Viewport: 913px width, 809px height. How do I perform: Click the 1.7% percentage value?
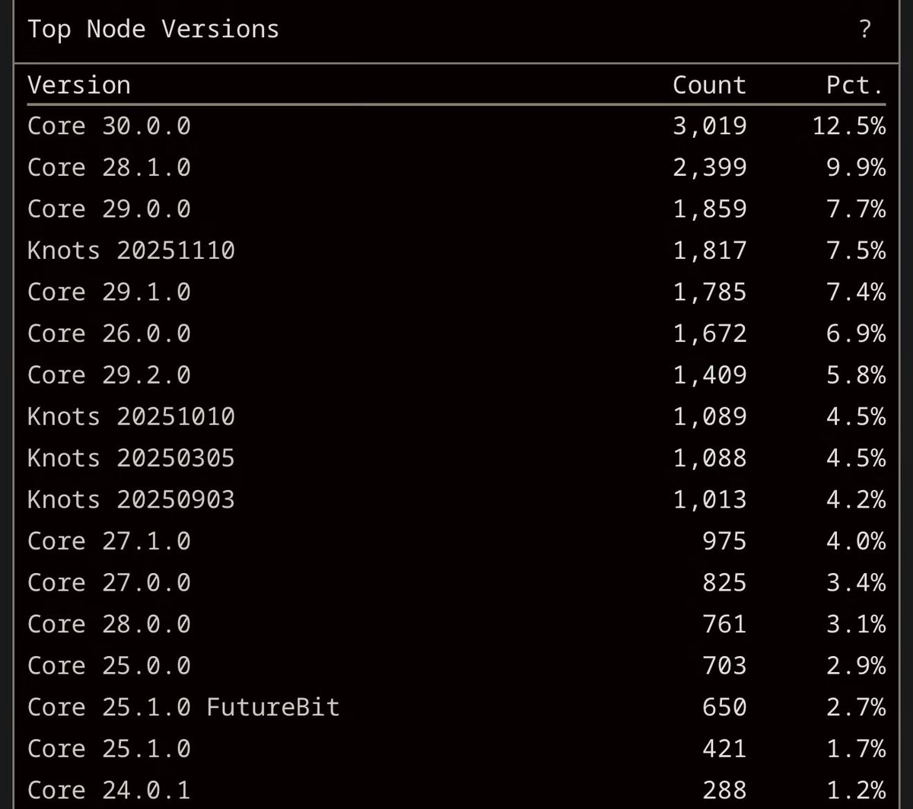click(856, 748)
